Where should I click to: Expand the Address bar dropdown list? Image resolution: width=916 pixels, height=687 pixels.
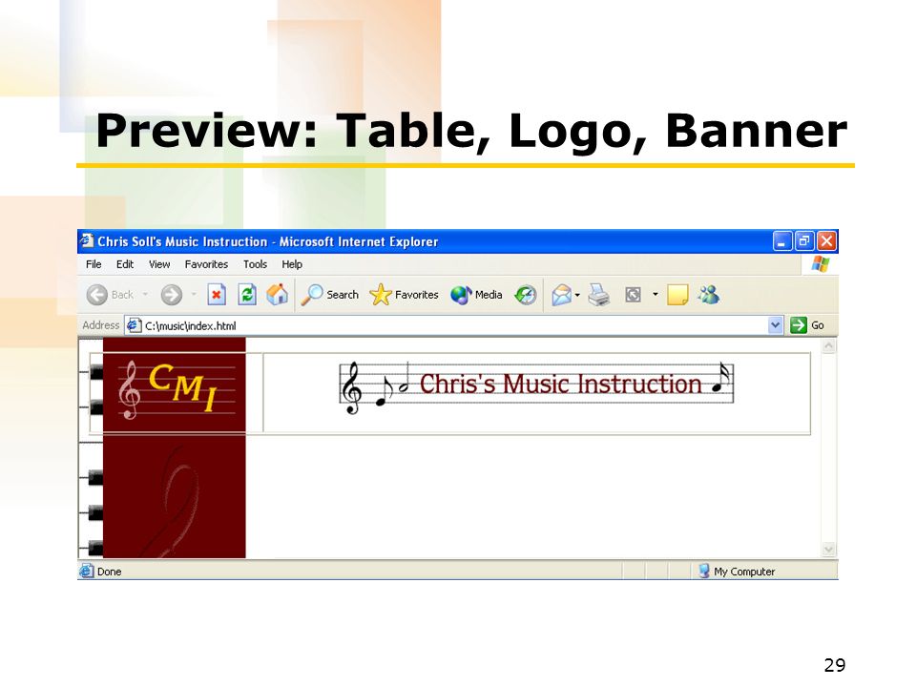click(x=775, y=325)
